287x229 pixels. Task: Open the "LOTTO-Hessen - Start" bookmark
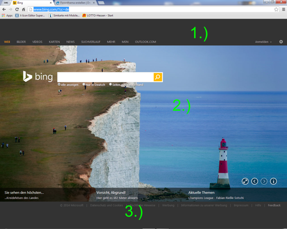99,15
